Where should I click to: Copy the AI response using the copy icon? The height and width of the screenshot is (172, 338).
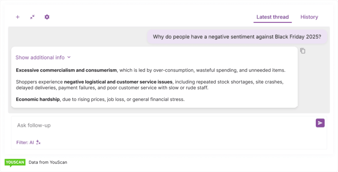click(303, 51)
